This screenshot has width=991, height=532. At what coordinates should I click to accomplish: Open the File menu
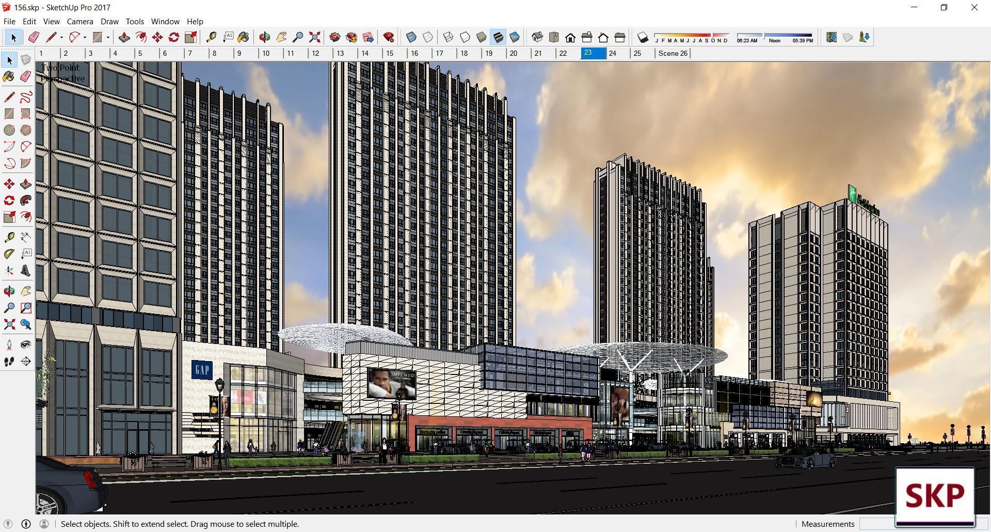point(9,21)
